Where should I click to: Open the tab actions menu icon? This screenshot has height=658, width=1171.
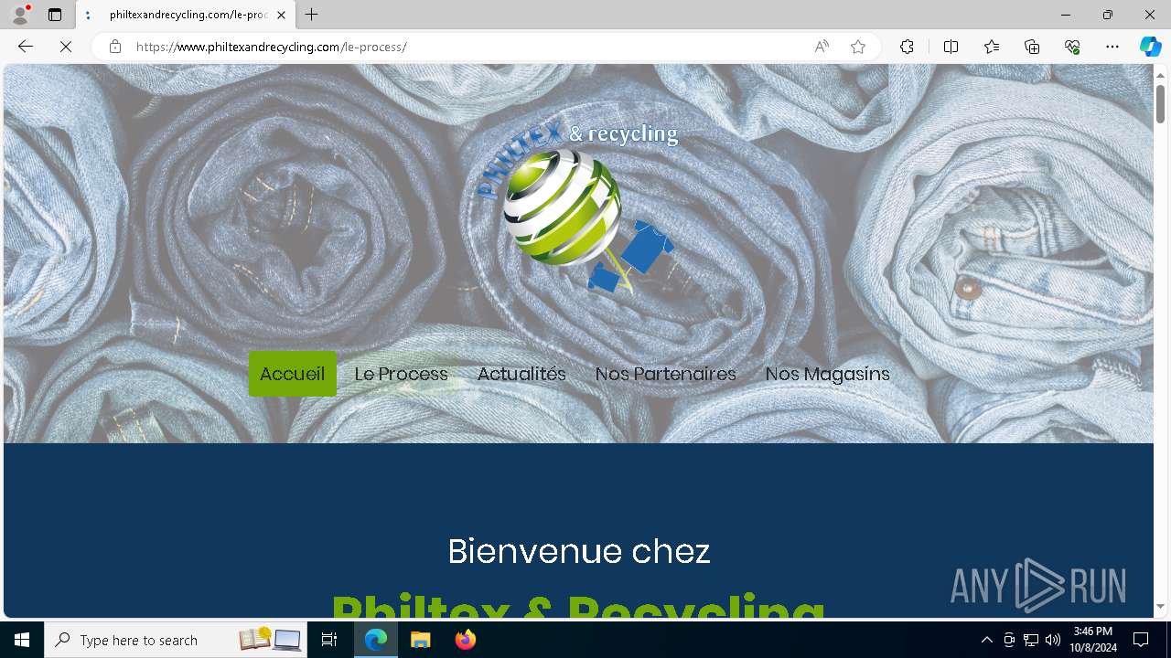[55, 15]
